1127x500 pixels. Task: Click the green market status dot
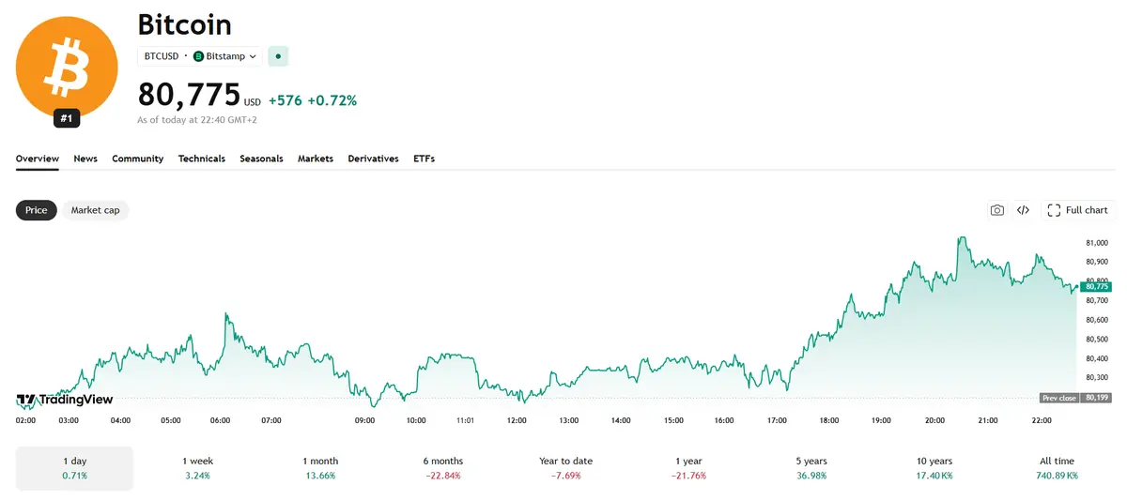pos(278,56)
